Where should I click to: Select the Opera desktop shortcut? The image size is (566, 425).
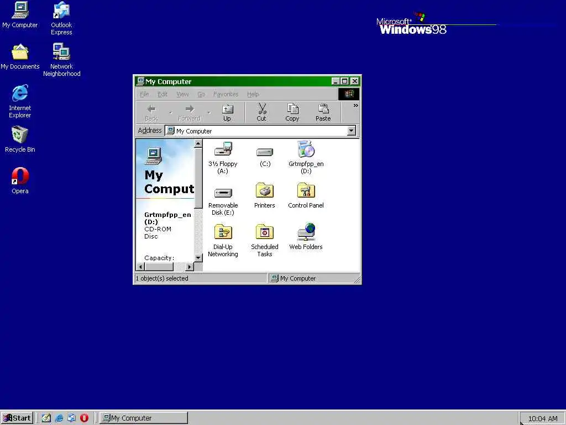click(x=20, y=181)
